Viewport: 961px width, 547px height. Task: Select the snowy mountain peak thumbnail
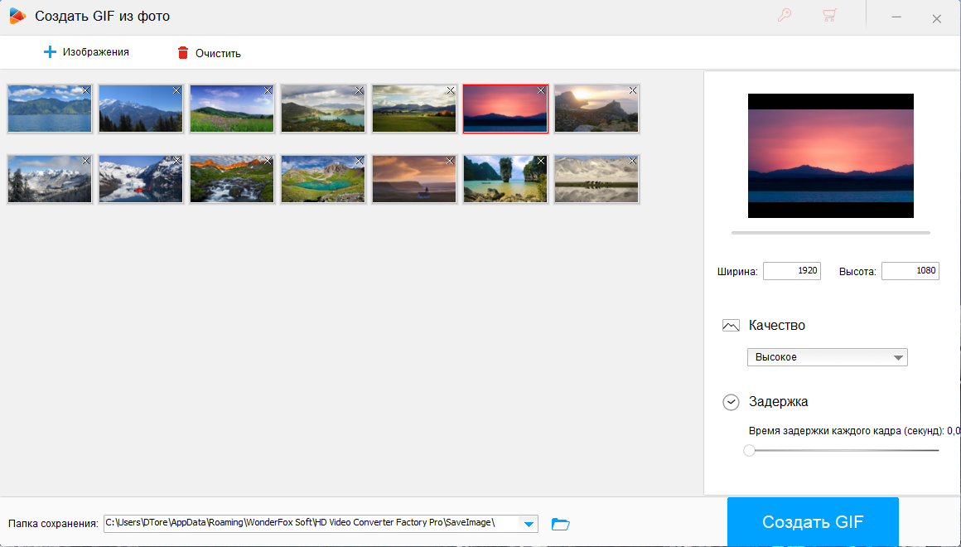[138, 109]
